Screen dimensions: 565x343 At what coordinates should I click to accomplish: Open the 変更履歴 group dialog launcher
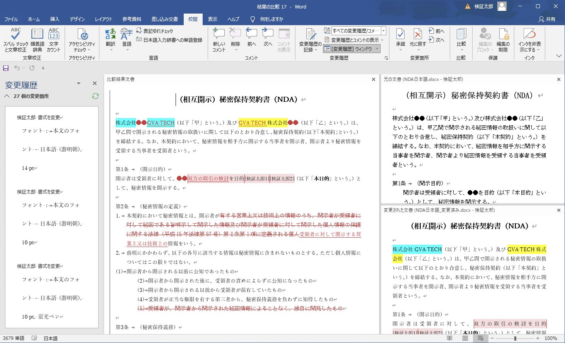(x=386, y=58)
